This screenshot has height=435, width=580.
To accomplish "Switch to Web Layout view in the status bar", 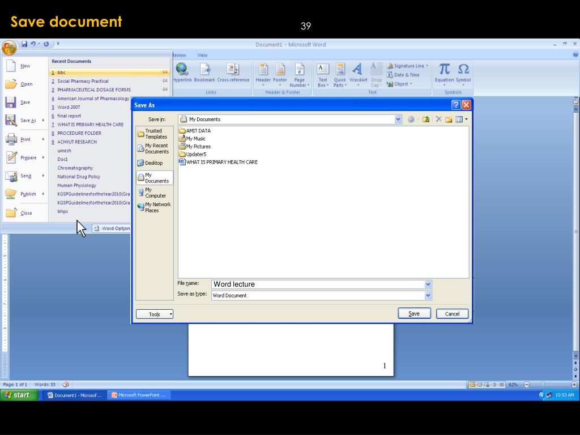I will [487, 385].
